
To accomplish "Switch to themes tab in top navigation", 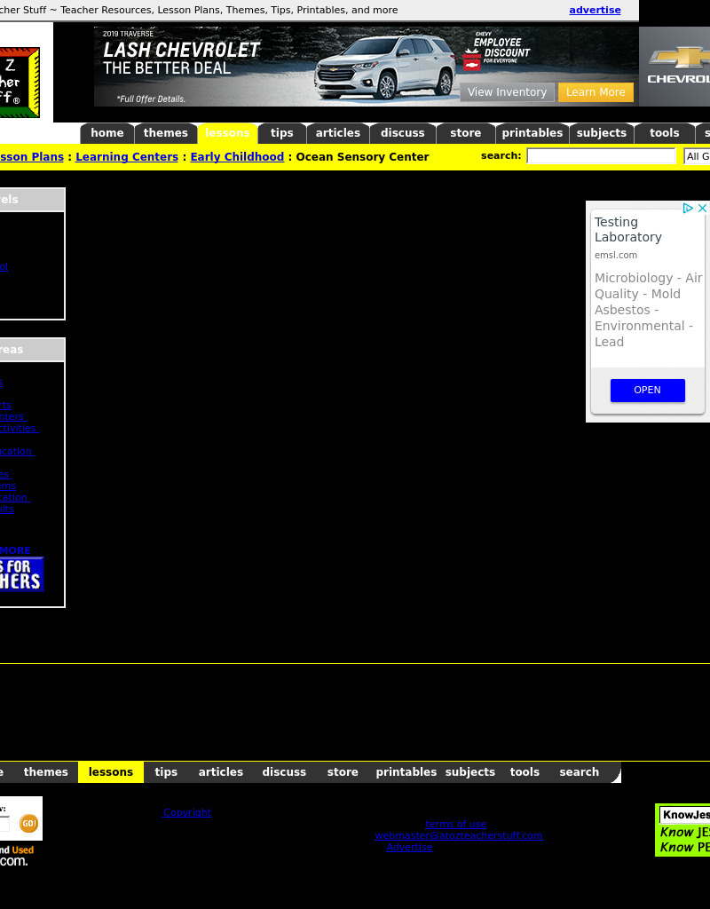I will [166, 133].
